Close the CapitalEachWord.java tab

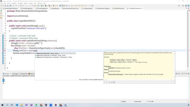[142, 8]
